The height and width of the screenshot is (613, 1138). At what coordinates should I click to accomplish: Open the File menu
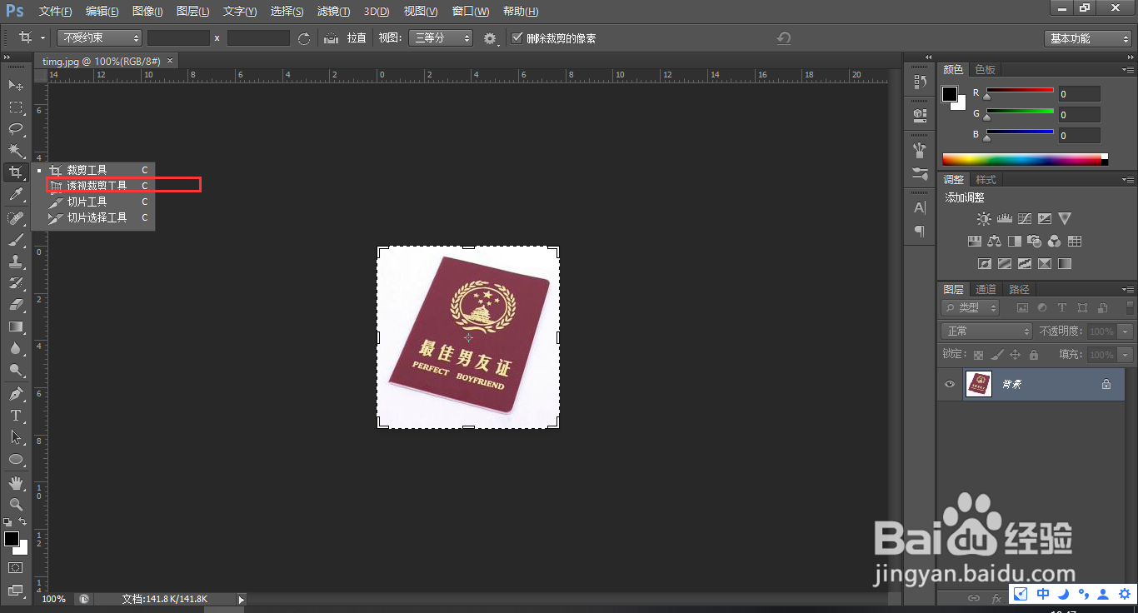click(55, 12)
